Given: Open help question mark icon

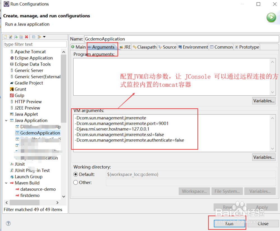Looking at the screenshot, I should [8, 223].
